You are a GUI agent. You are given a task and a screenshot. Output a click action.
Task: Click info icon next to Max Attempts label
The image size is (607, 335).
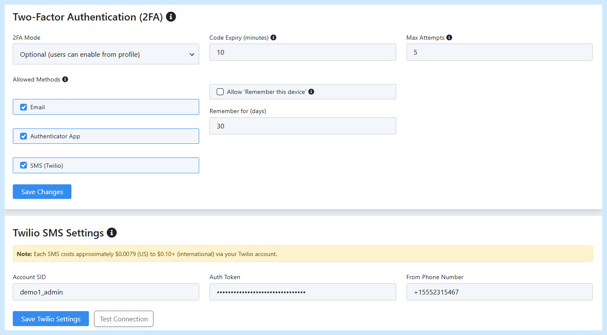point(449,38)
